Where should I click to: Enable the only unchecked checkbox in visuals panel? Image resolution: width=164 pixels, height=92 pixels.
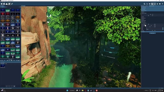[142, 23]
